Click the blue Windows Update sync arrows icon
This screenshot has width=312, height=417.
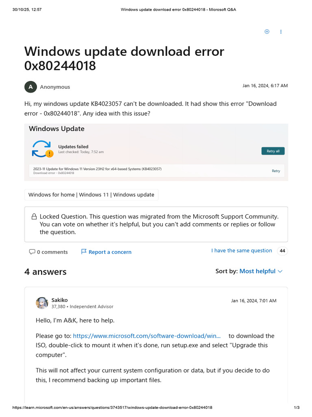click(x=41, y=148)
